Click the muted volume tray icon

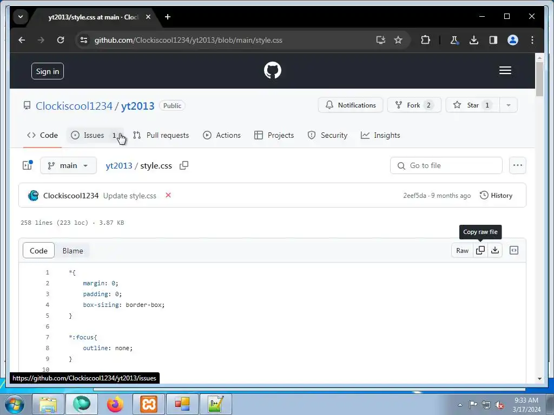[x=499, y=405]
